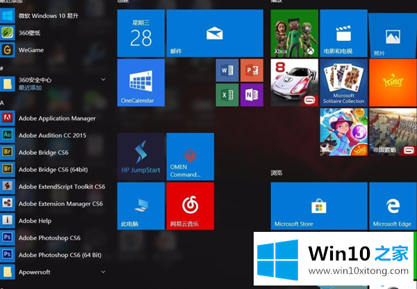Screen dimensions: 417x289
Task: Open the Adobe Audition CC 2015 icon
Action: [8, 135]
